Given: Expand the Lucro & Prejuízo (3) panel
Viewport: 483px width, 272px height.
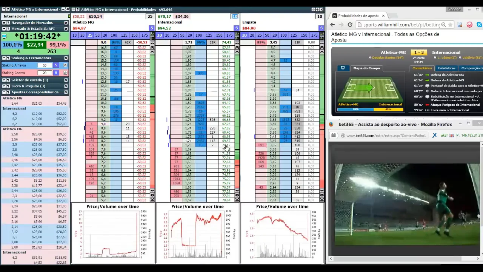Looking at the screenshot, I should coord(4,86).
